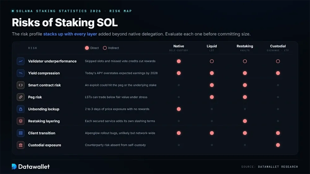Click the 'Unbonding lockup' row label
Image resolution: width=310 pixels, height=174 pixels.
coord(44,109)
